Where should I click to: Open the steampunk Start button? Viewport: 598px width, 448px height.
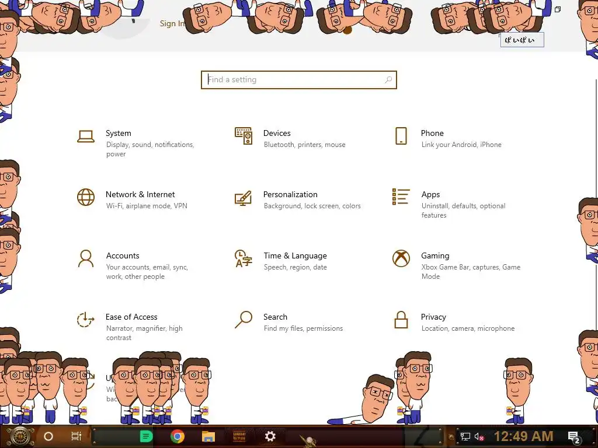[20, 436]
